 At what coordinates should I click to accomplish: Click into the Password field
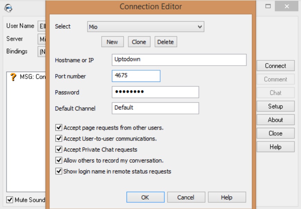pos(155,92)
